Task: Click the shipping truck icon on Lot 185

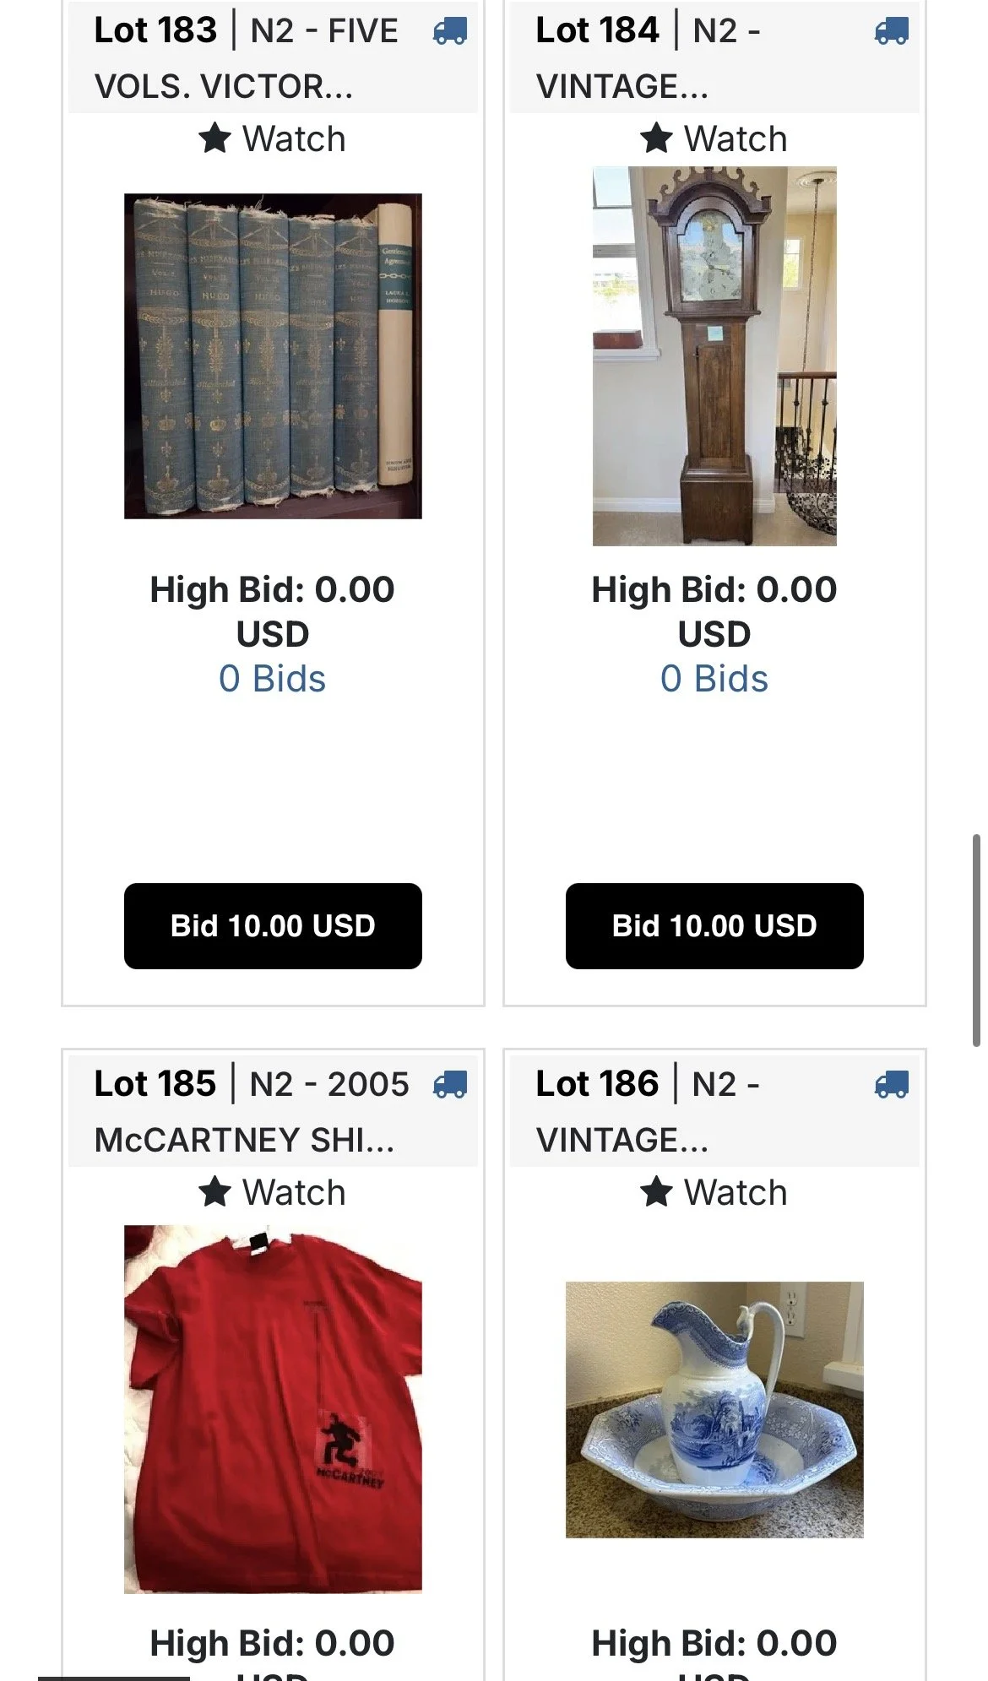Action: 449,1085
